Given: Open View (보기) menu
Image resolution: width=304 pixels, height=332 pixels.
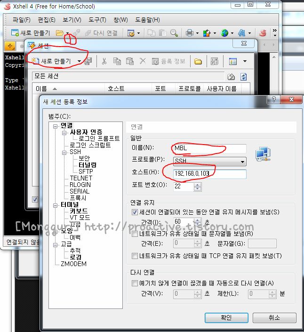Looking at the screenshot, I should point(72,20).
